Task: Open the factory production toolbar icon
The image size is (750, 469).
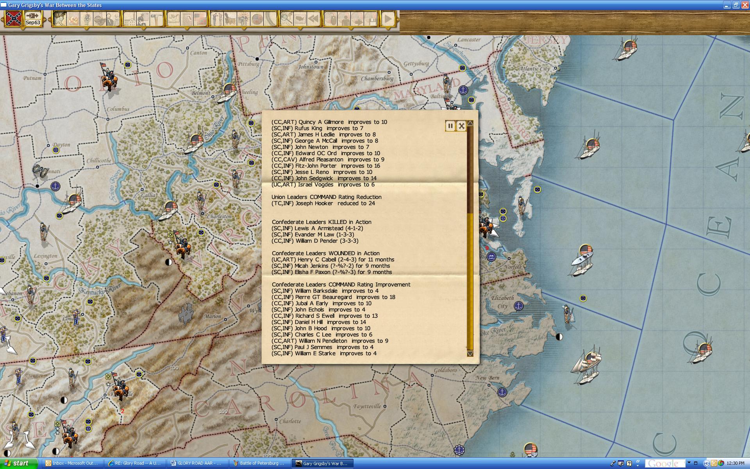Action: pyautogui.click(x=130, y=19)
